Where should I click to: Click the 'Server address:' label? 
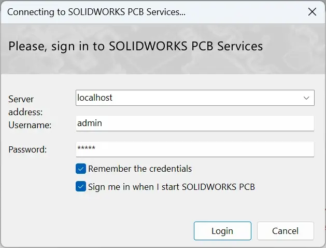(25, 105)
